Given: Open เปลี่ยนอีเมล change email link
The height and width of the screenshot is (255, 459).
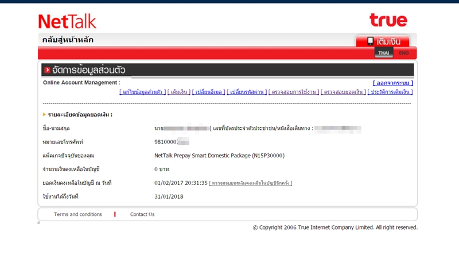Looking at the screenshot, I should click(x=208, y=92).
